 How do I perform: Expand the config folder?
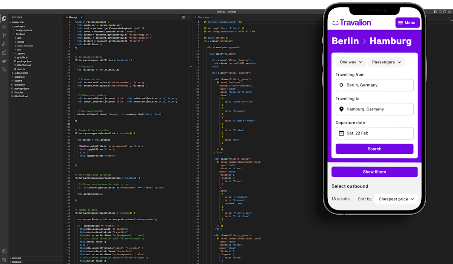click(20, 42)
